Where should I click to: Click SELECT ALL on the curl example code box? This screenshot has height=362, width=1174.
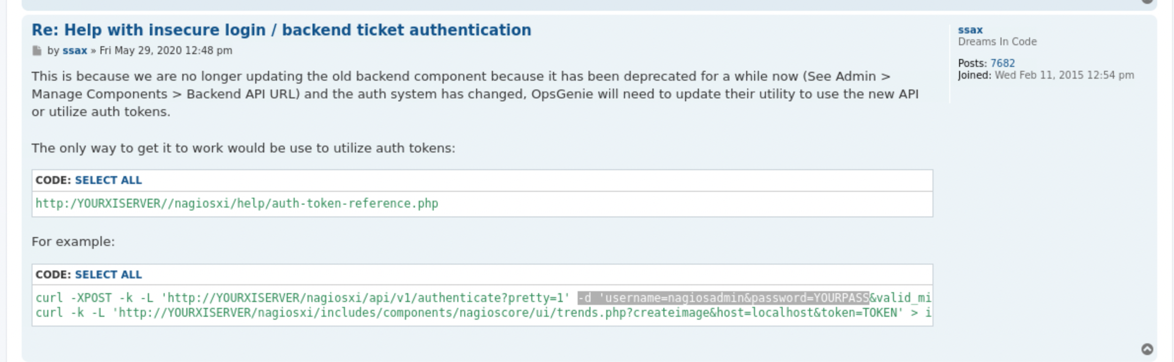click(x=108, y=274)
